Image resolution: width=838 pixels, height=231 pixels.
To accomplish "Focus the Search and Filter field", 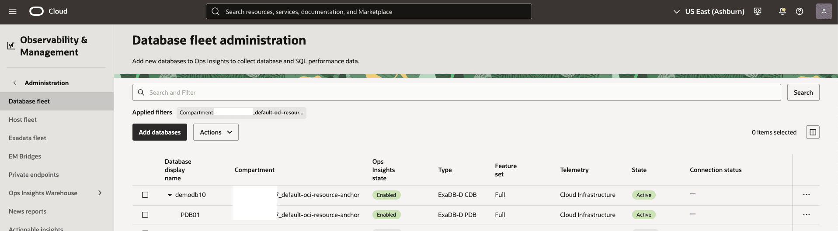I will pyautogui.click(x=456, y=93).
